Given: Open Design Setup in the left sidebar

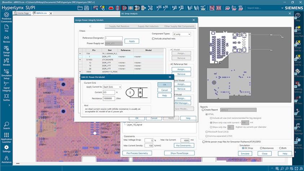Looking at the screenshot, I should click(6, 51).
